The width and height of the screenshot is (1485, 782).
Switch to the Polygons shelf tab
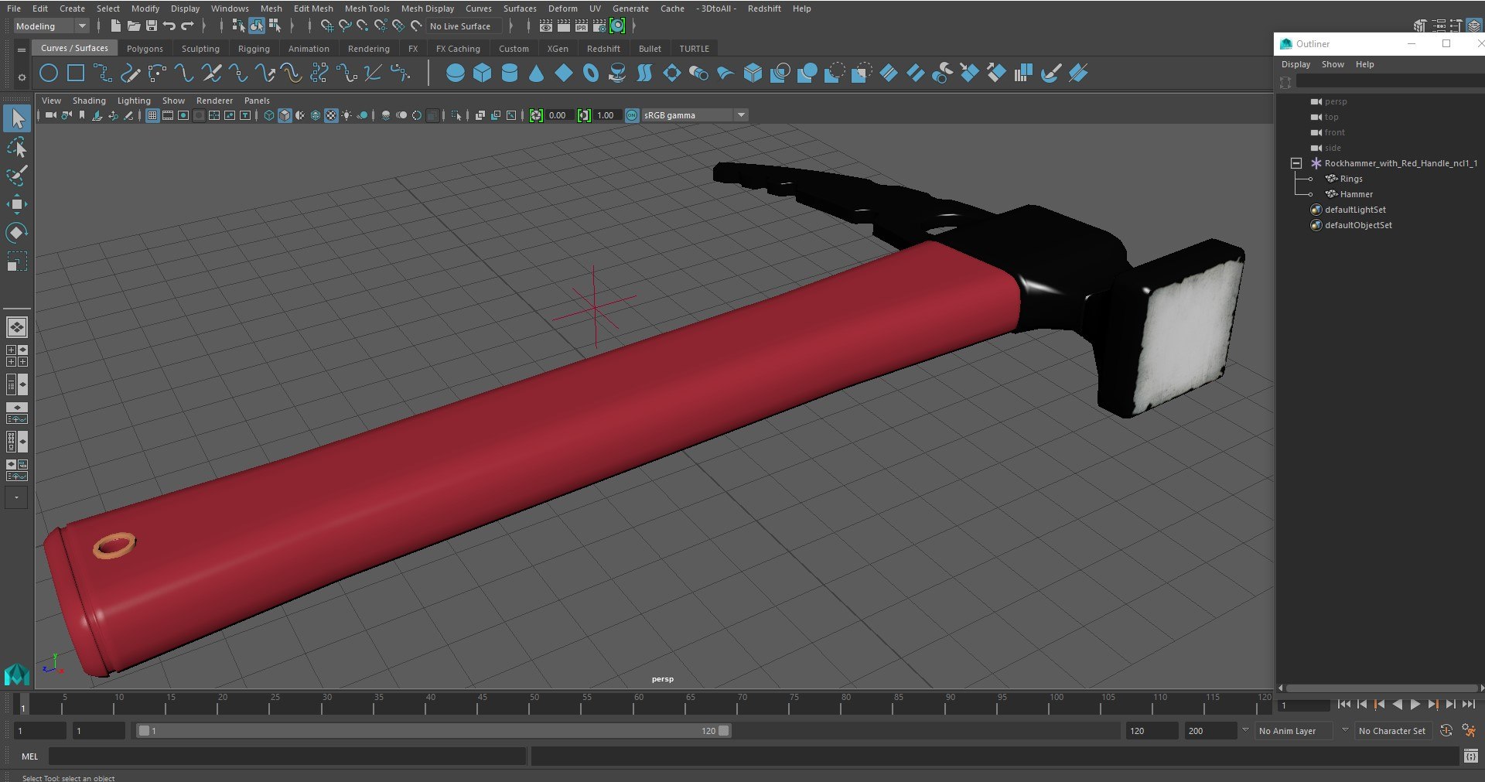pyautogui.click(x=145, y=49)
